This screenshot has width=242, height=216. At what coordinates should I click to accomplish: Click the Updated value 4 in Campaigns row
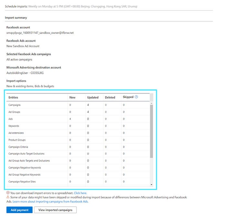pos(88,105)
